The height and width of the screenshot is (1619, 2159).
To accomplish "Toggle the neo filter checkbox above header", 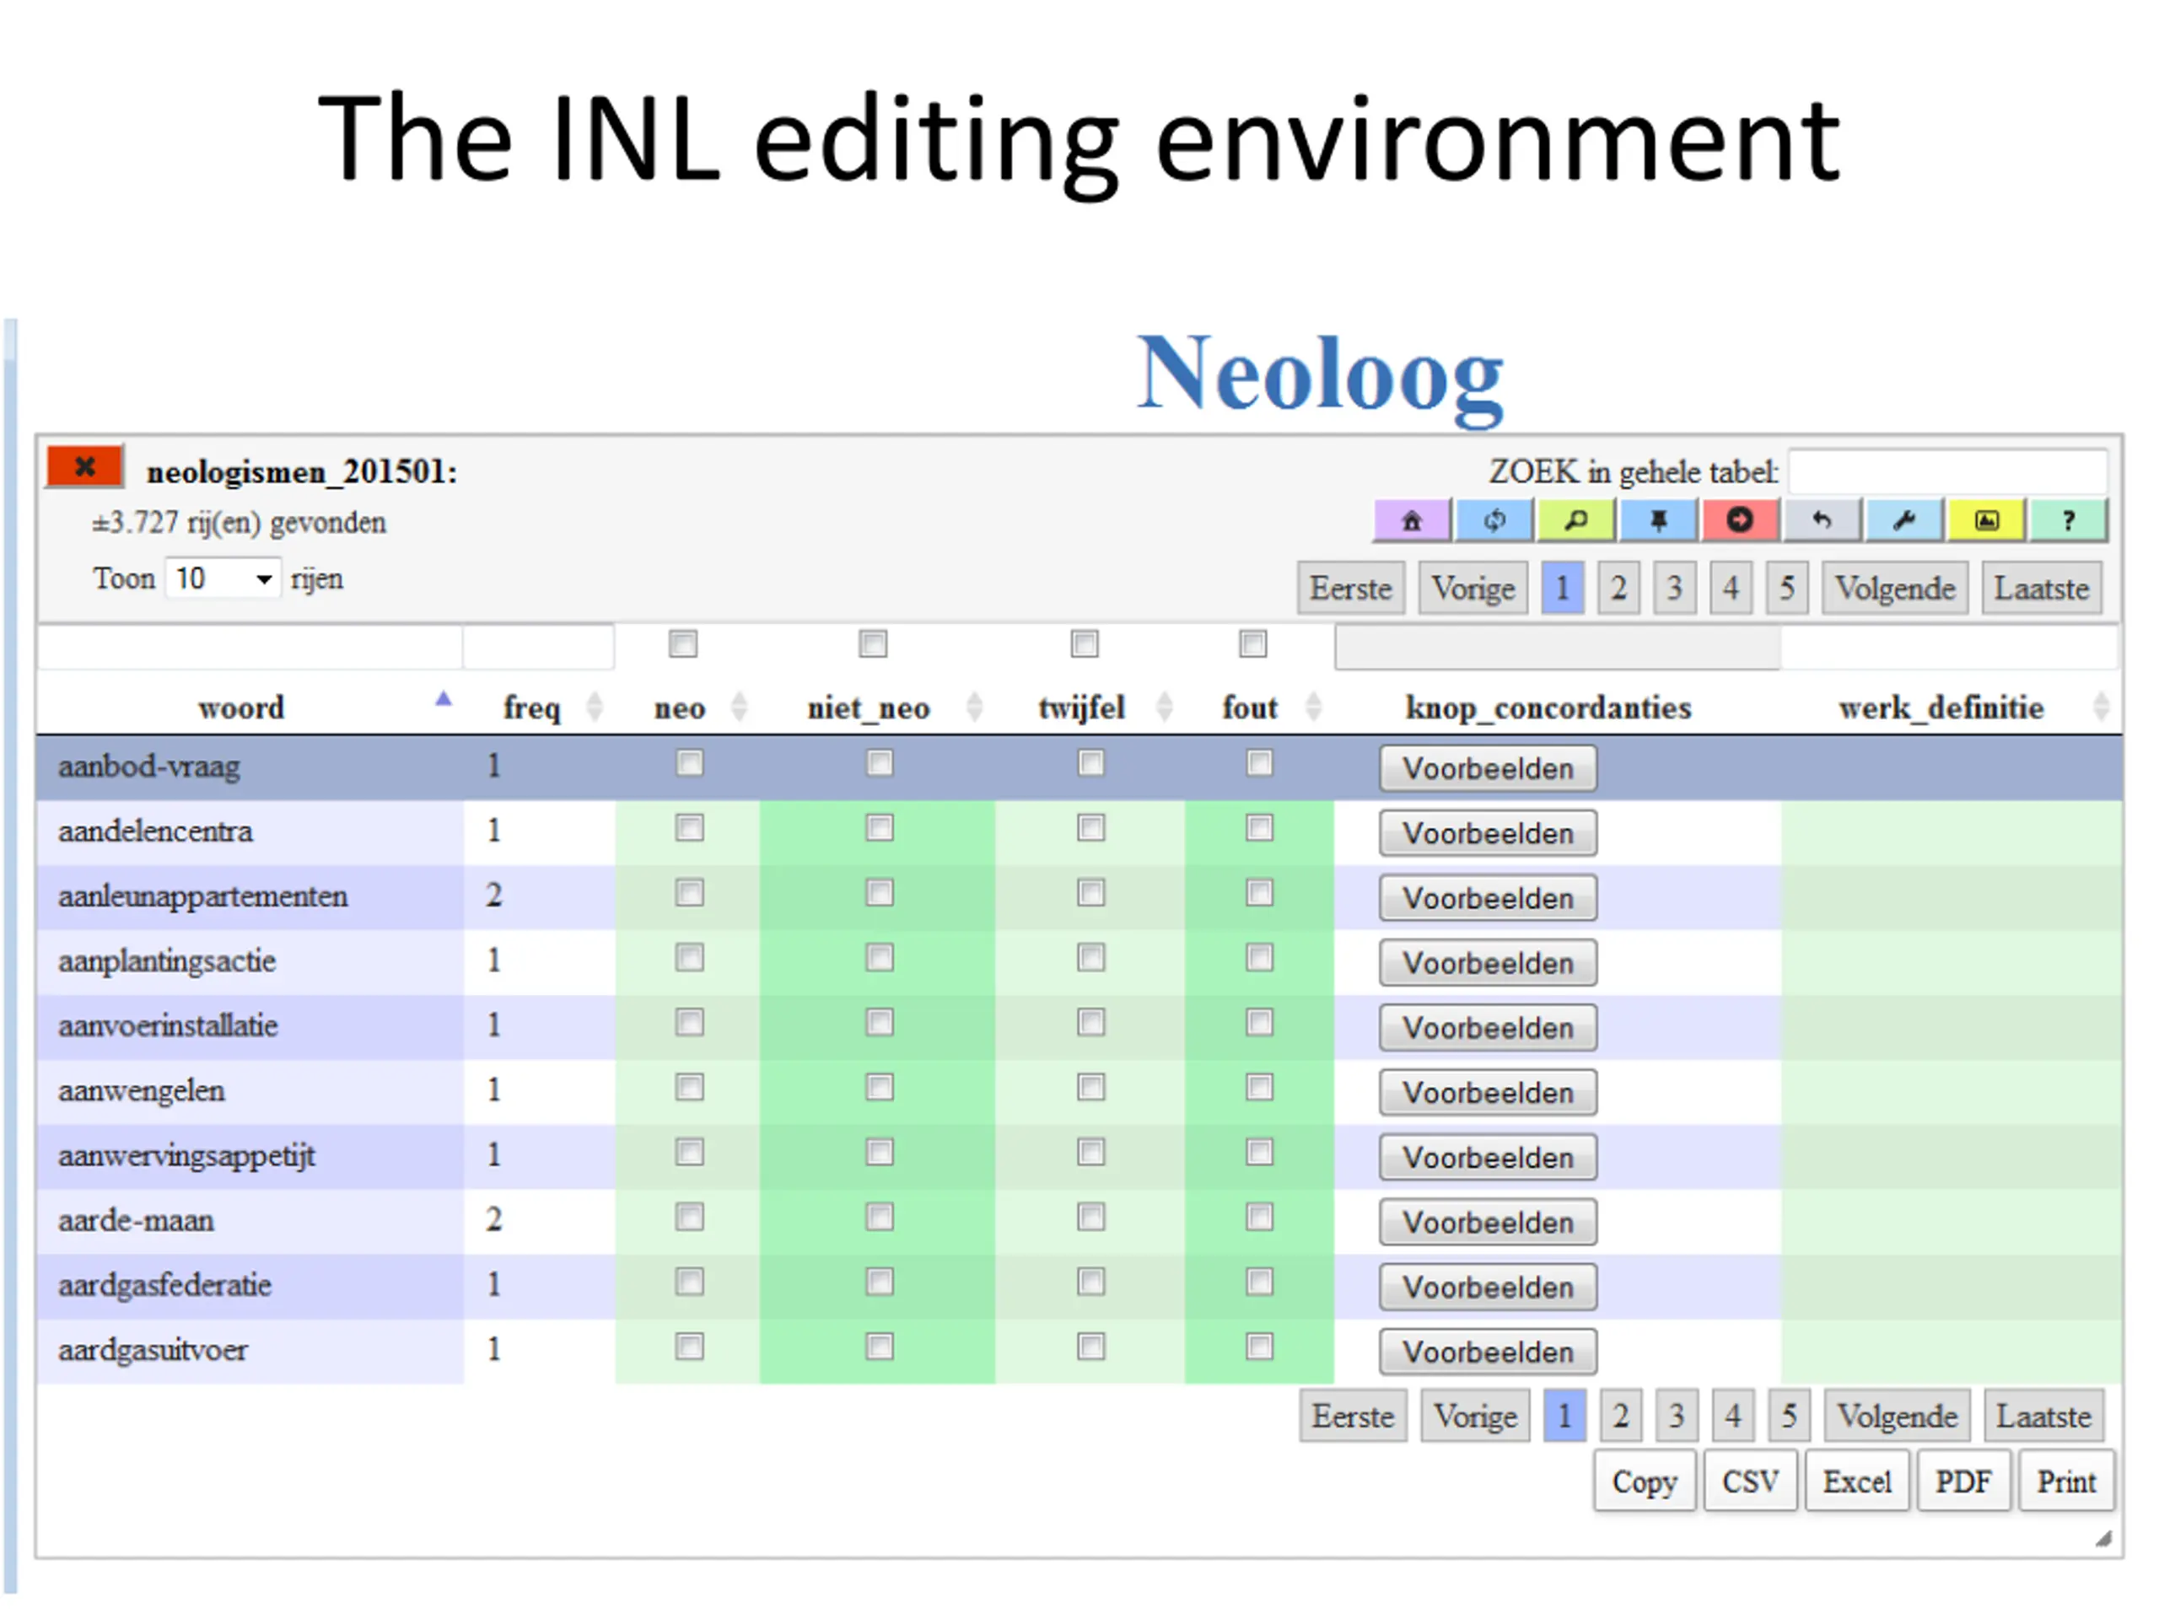I will pyautogui.click(x=683, y=644).
